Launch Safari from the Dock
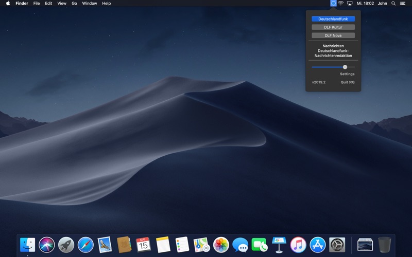 [x=85, y=245]
